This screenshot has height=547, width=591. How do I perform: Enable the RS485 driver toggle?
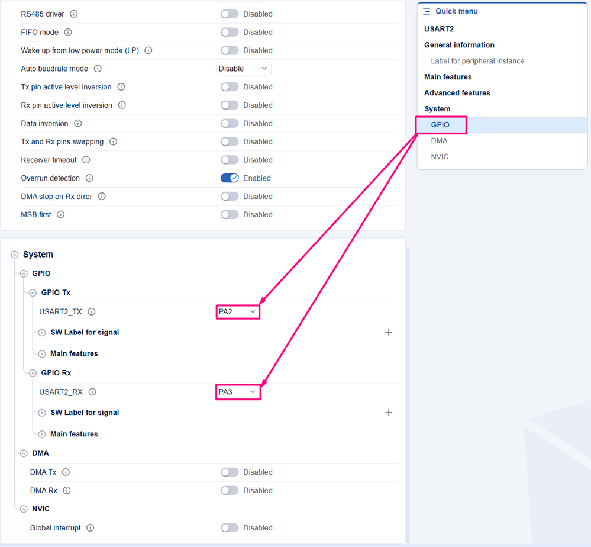[x=230, y=14]
